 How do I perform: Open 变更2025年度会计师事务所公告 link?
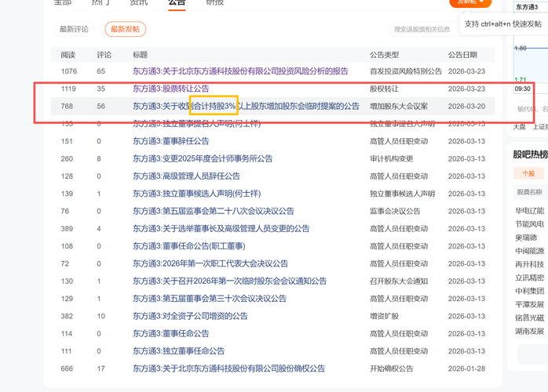[x=203, y=158]
